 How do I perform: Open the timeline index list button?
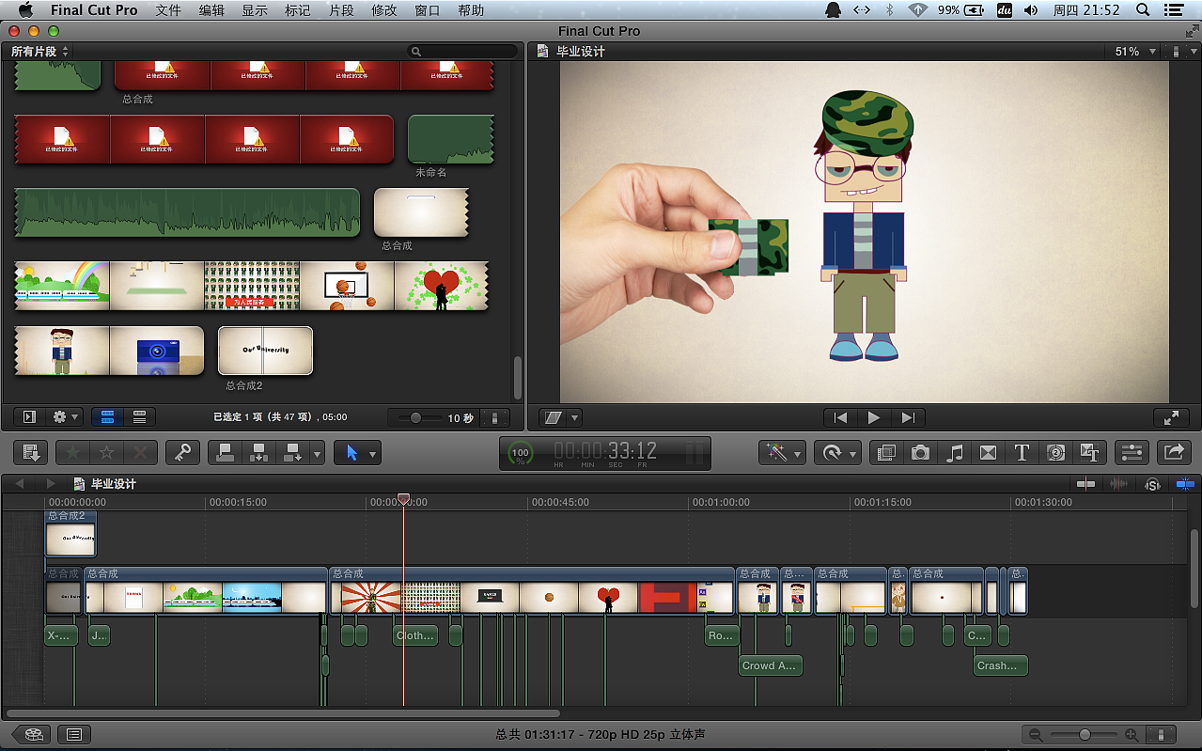point(74,734)
